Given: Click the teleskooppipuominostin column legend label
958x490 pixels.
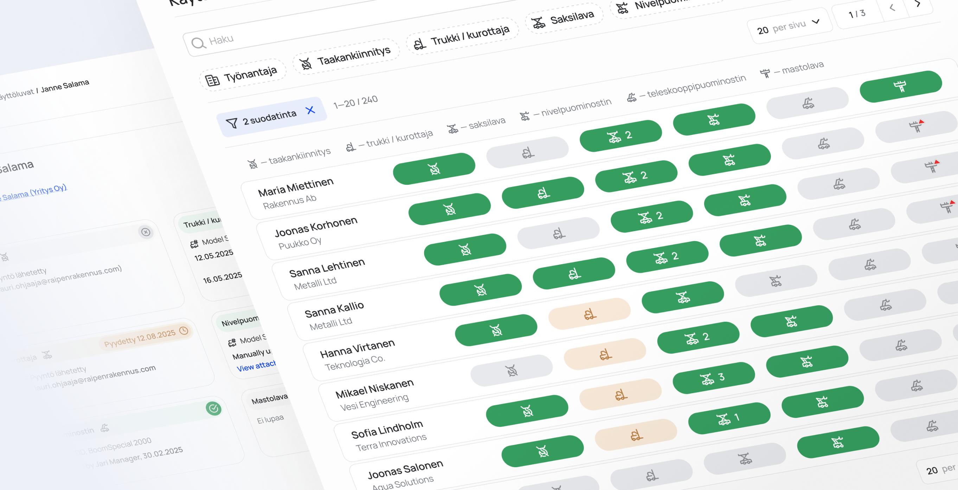Looking at the screenshot, I should coord(686,88).
